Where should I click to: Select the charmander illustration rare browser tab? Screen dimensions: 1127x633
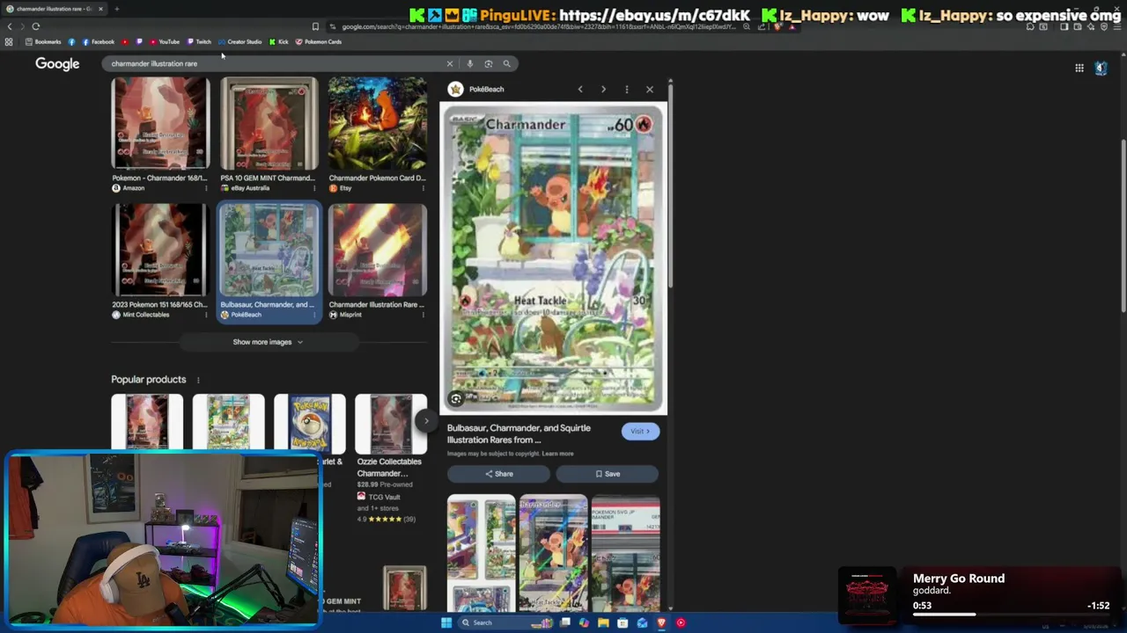coord(55,9)
